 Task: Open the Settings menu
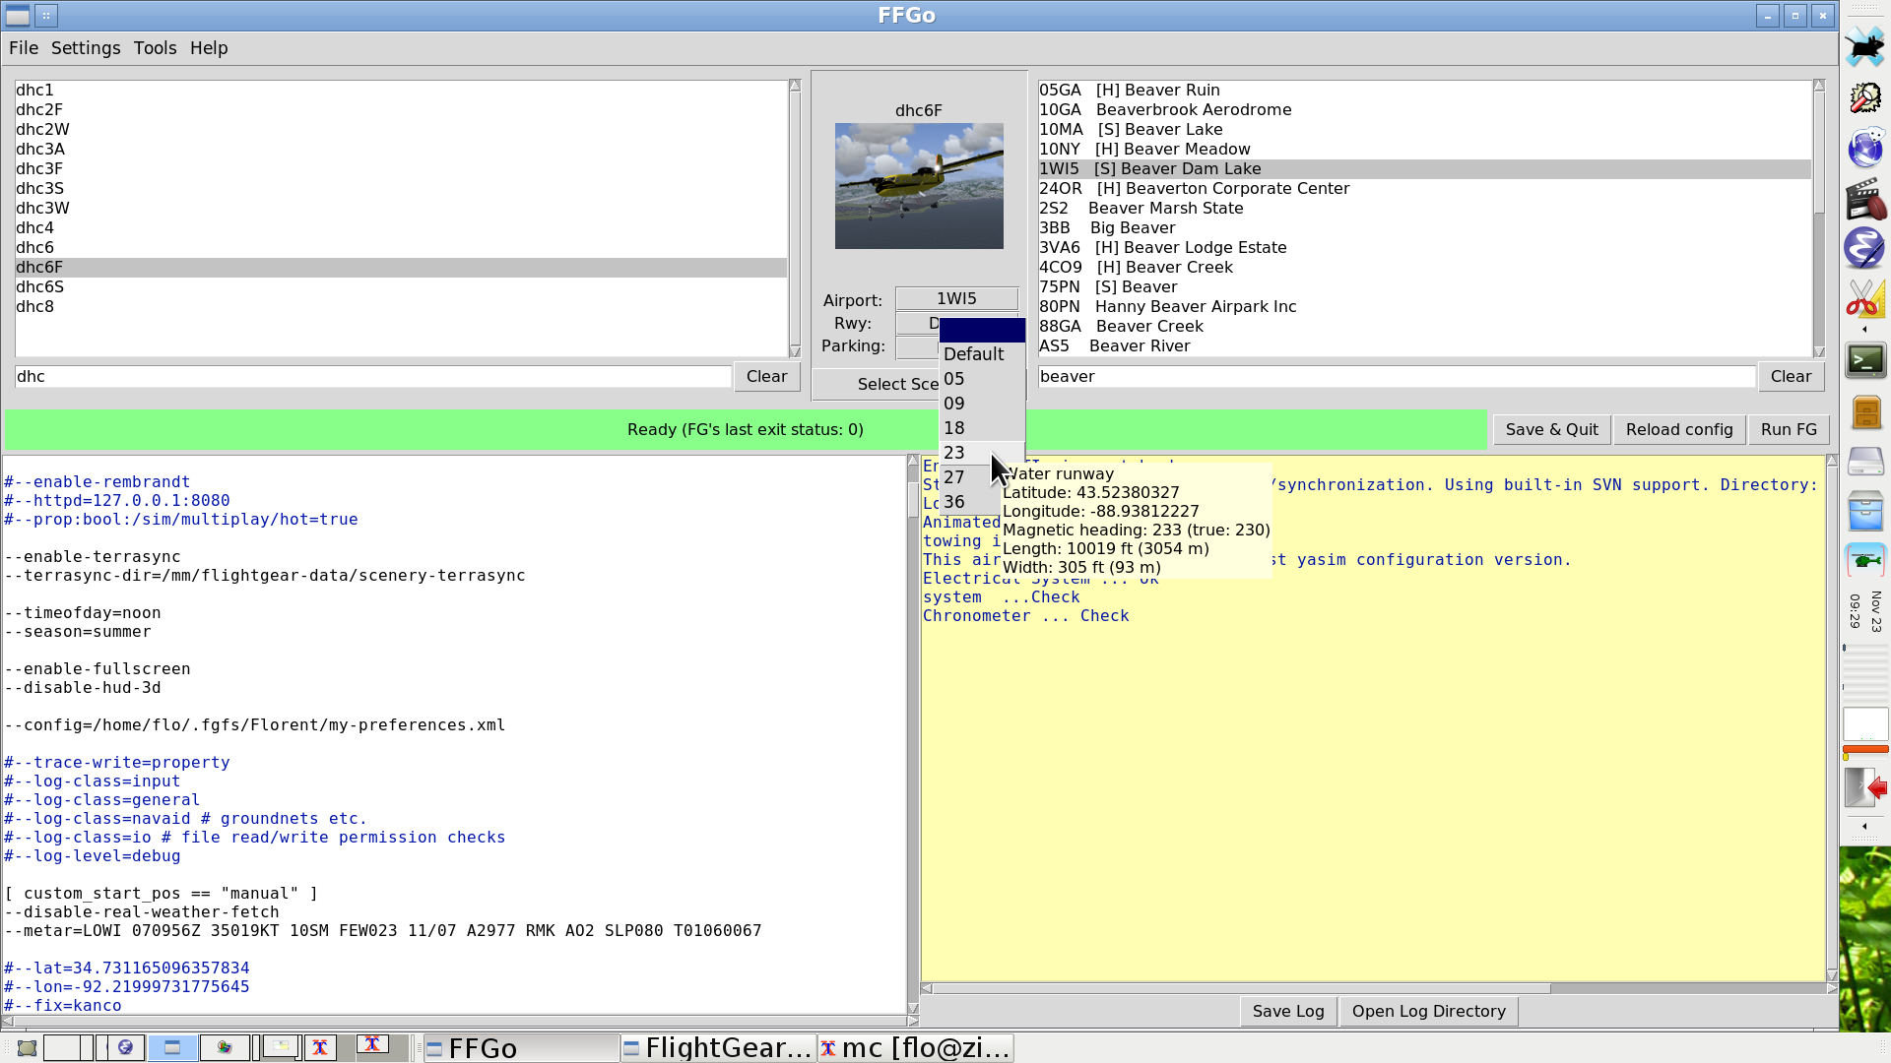pyautogui.click(x=86, y=48)
